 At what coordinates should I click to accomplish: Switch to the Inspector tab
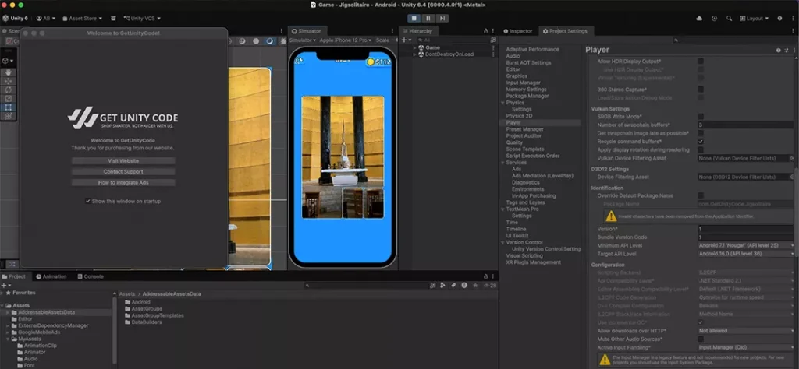click(x=519, y=31)
